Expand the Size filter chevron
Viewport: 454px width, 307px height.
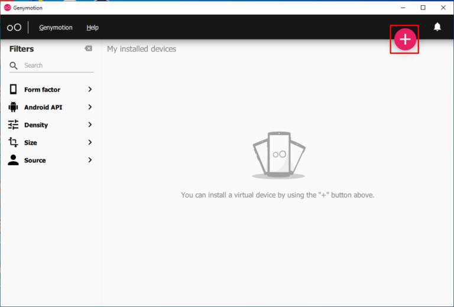point(90,142)
